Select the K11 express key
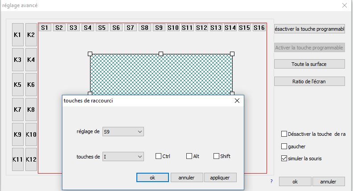The height and width of the screenshot is (191, 353). point(18,159)
